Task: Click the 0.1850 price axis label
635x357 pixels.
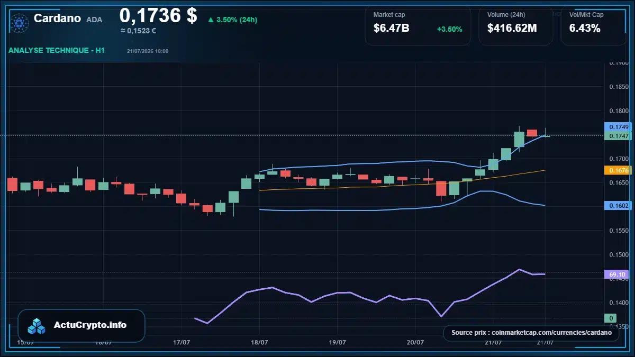Action: [x=618, y=87]
